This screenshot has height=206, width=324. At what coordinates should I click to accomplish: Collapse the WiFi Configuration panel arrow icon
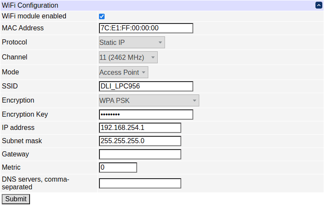(318, 6)
